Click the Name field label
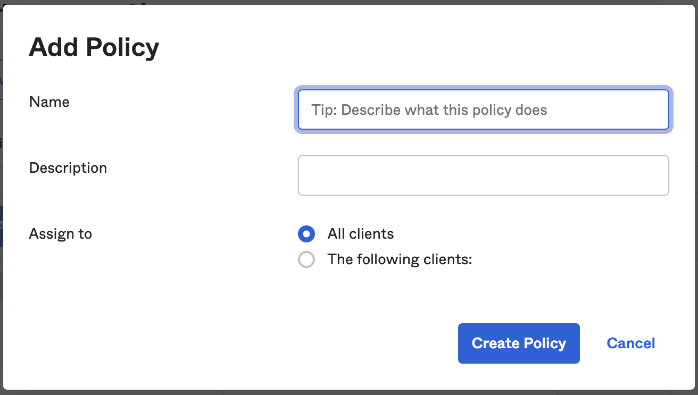Viewport: 698px width, 395px height. [x=49, y=102]
